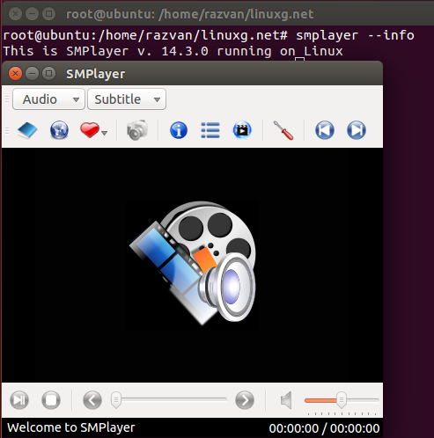Mute audio using the speaker icon
This screenshot has width=434, height=438.
coord(286,400)
